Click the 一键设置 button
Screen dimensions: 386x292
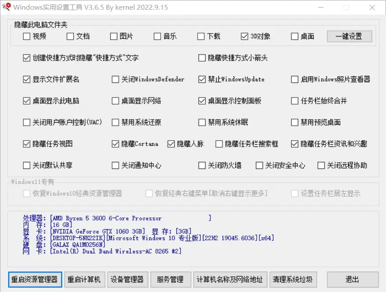tap(349, 37)
